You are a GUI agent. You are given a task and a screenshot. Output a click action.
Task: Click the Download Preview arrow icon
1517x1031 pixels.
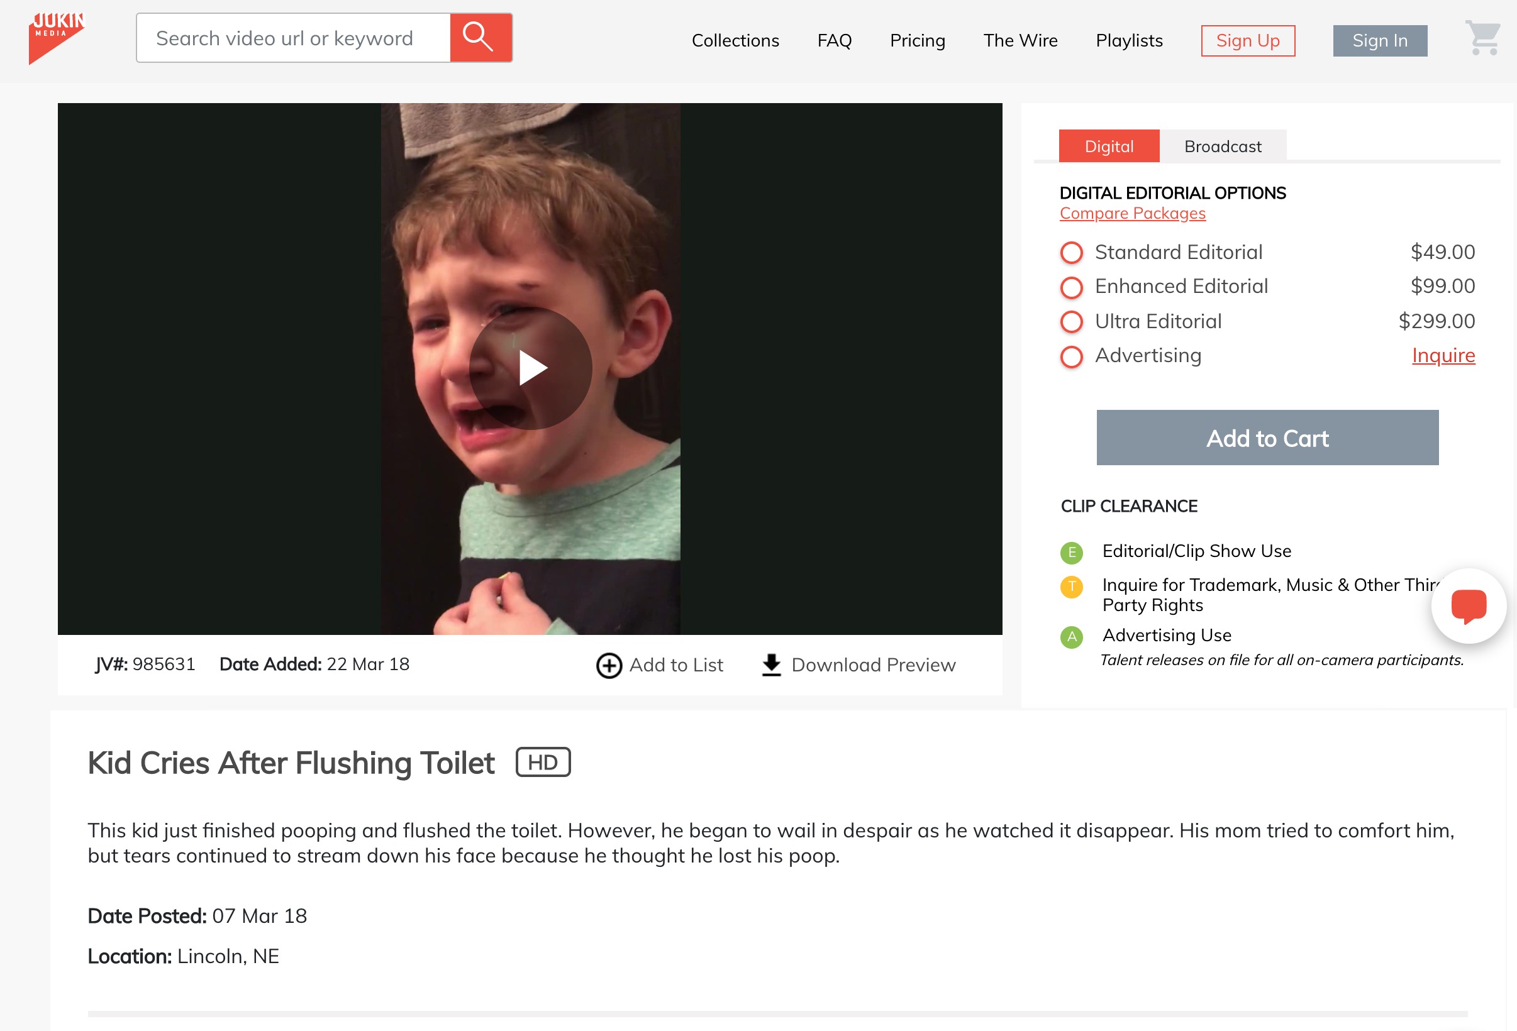click(x=771, y=665)
